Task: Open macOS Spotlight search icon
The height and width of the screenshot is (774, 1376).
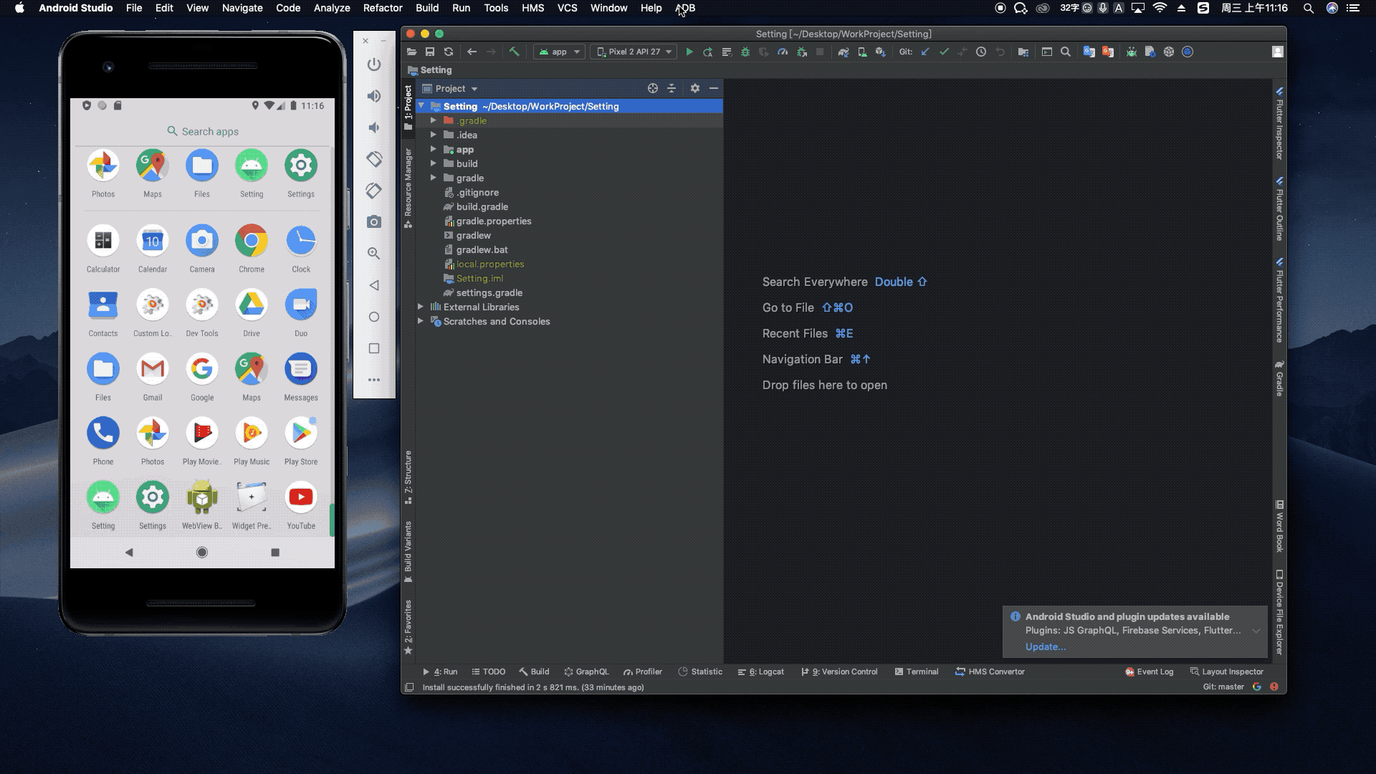Action: 1309,8
